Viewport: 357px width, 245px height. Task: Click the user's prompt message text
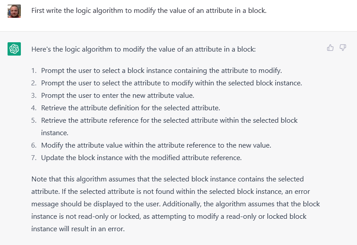[x=149, y=11]
